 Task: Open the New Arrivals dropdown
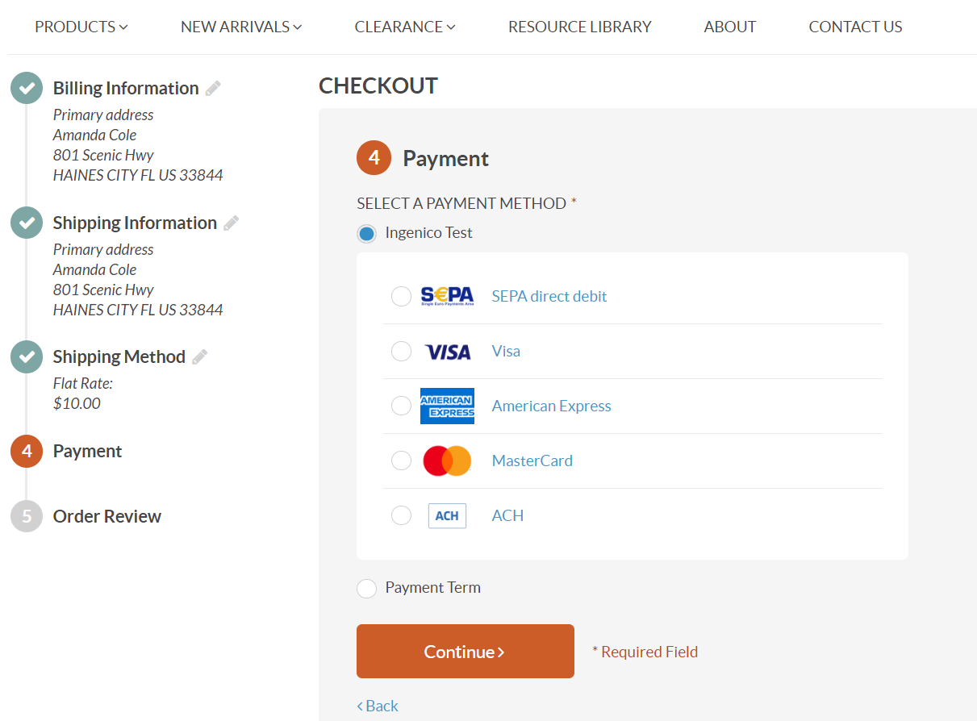point(241,27)
